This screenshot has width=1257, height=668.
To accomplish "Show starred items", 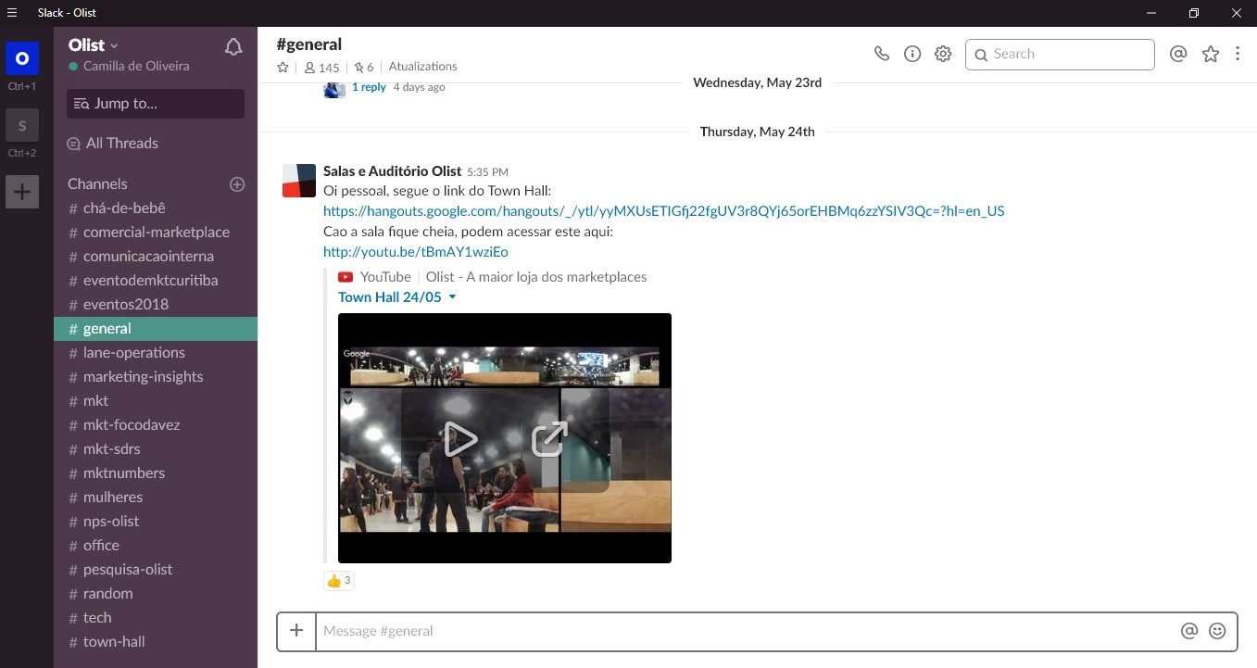I will [1211, 54].
